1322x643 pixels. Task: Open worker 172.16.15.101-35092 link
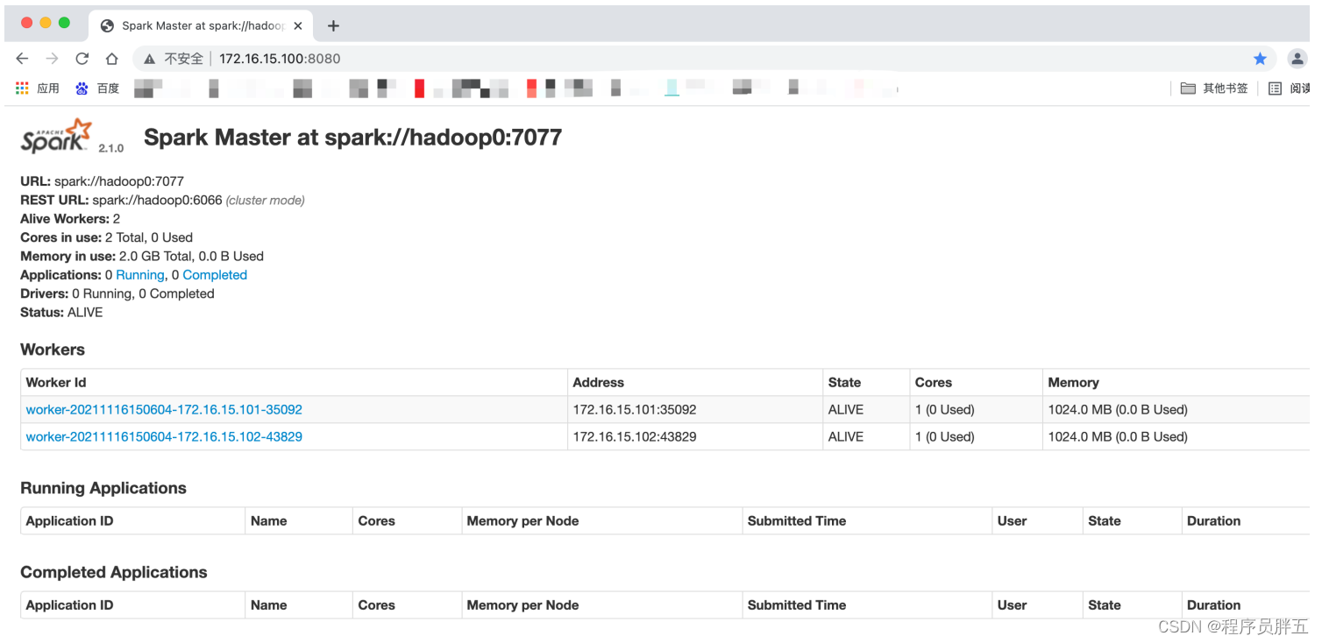[x=164, y=410]
